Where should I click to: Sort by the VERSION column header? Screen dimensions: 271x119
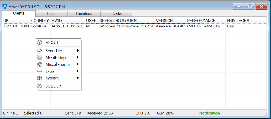click(x=170, y=20)
